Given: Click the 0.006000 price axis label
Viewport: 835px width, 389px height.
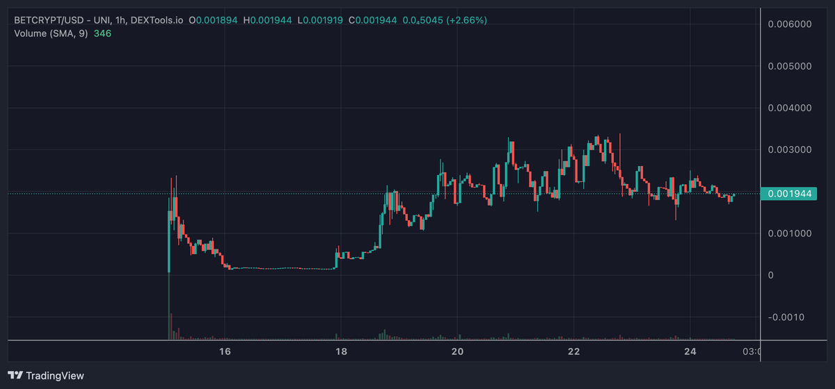Looking at the screenshot, I should click(790, 24).
